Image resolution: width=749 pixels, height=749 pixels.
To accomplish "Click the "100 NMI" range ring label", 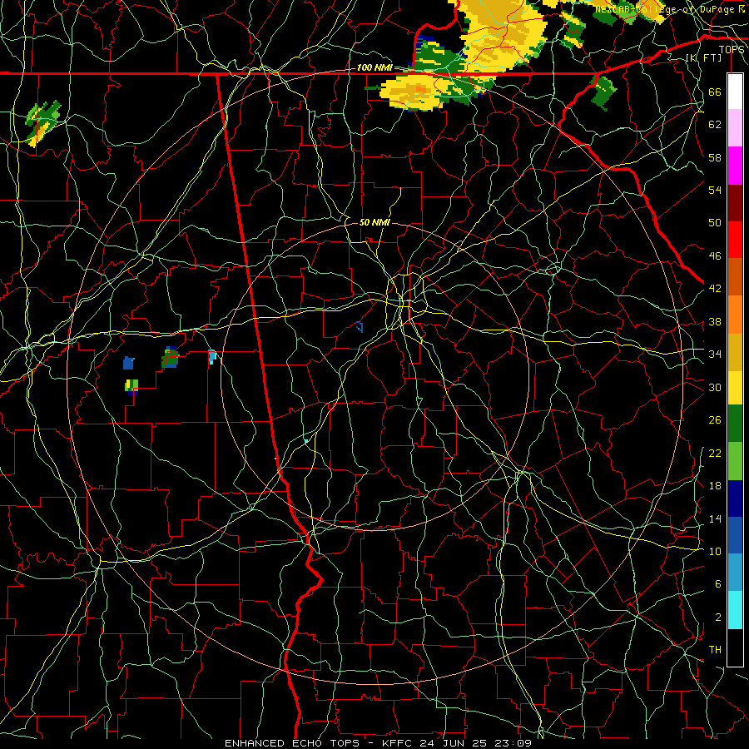I will (x=374, y=67).
